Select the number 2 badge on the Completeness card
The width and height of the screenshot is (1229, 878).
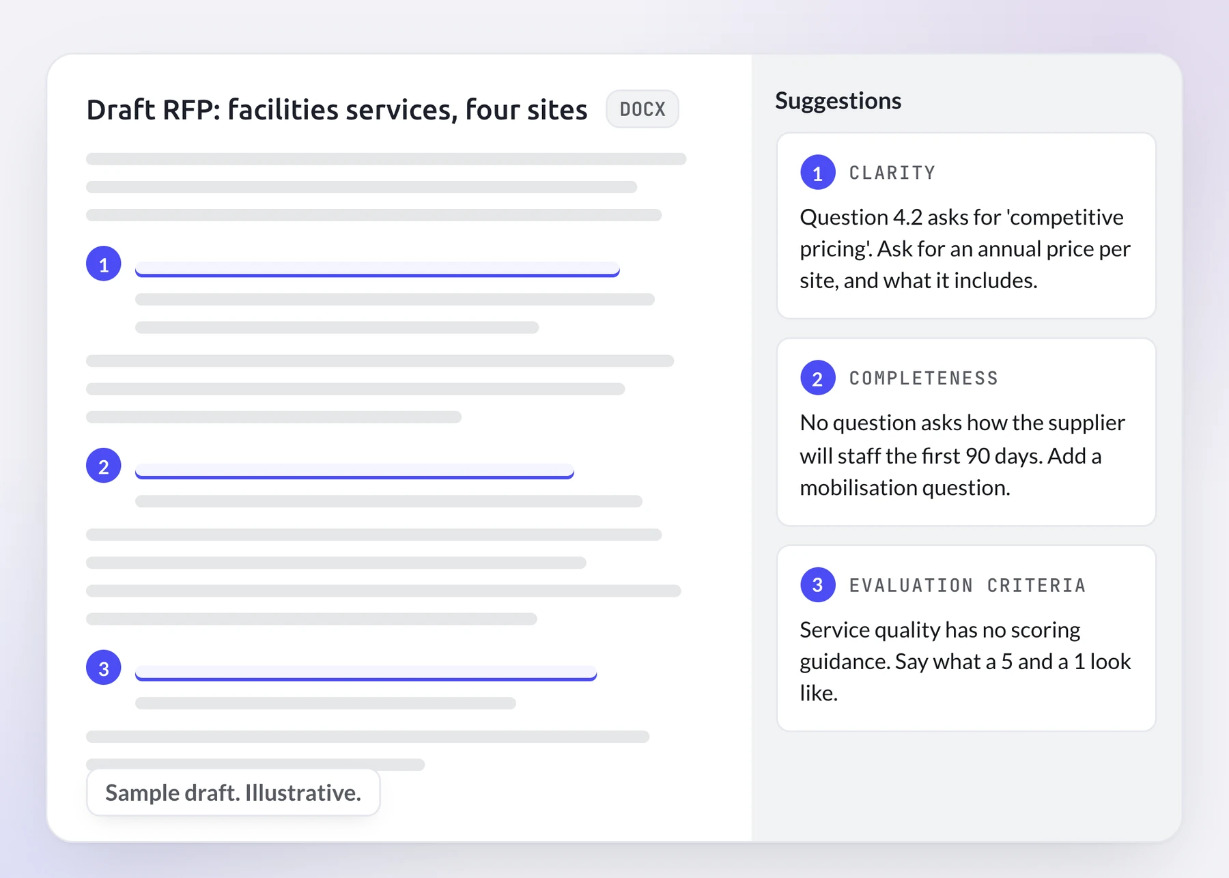point(818,378)
